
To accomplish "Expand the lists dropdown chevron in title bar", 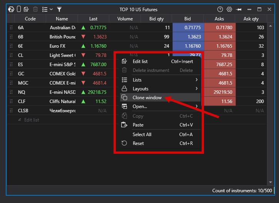I will [51, 9].
